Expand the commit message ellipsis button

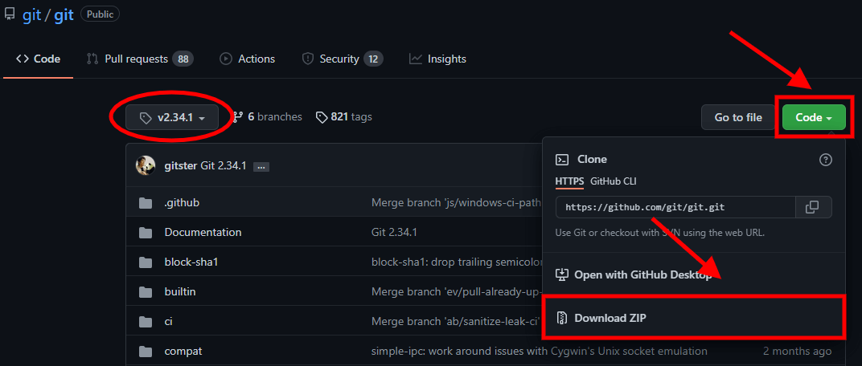coord(261,167)
